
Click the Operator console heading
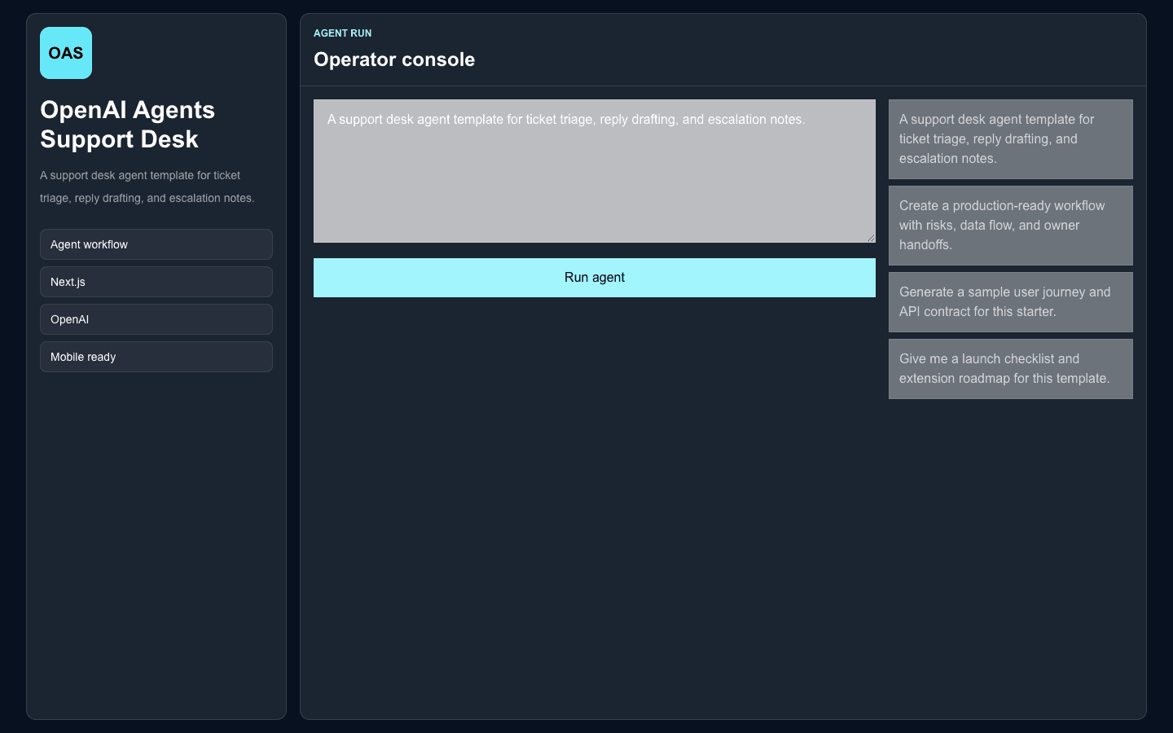(x=394, y=59)
